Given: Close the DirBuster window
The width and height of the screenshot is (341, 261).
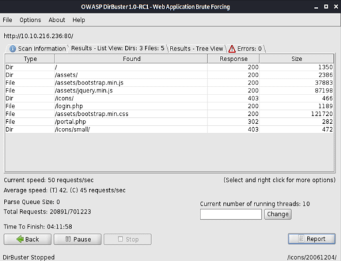Looking at the screenshot, I should 336,7.
